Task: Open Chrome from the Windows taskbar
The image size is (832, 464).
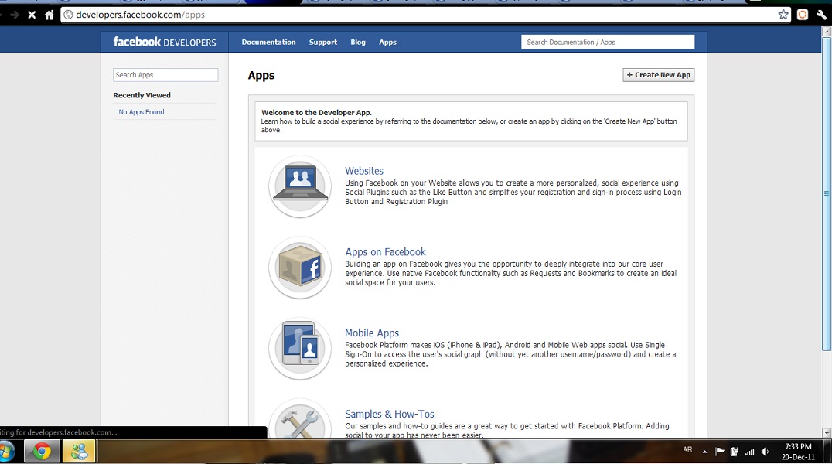Action: coord(42,451)
